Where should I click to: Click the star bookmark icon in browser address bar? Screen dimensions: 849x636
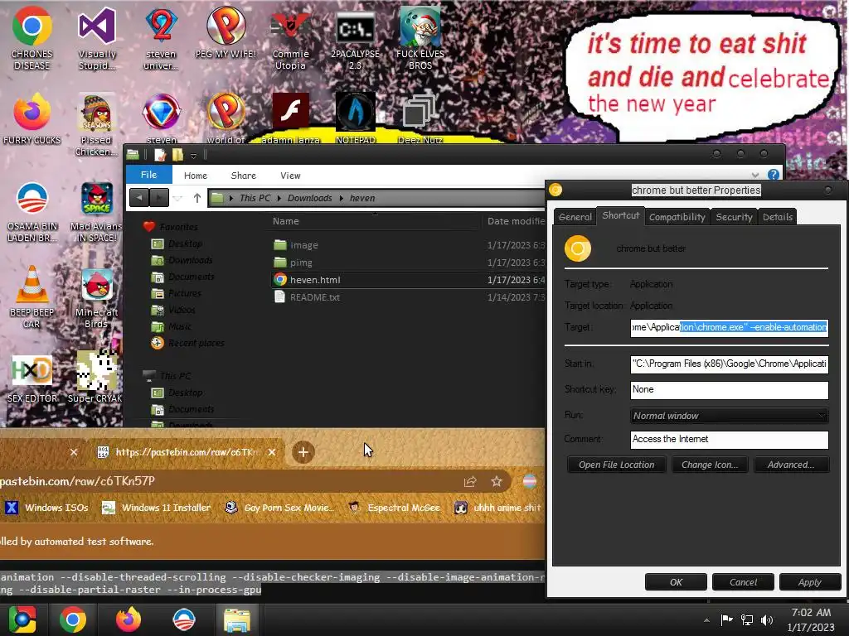pos(497,481)
